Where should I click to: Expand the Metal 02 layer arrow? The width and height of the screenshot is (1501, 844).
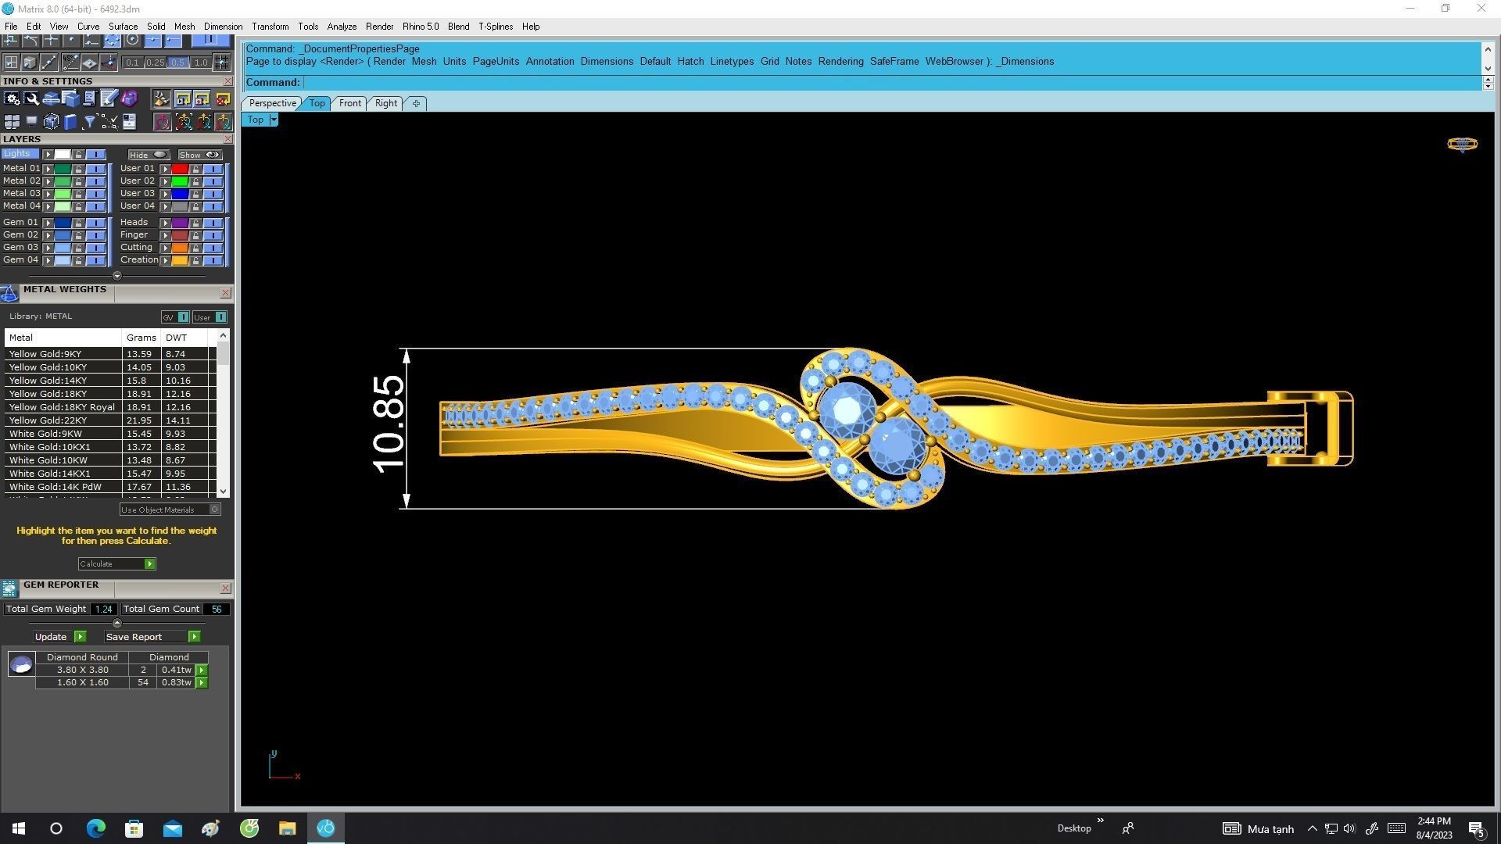pos(48,181)
